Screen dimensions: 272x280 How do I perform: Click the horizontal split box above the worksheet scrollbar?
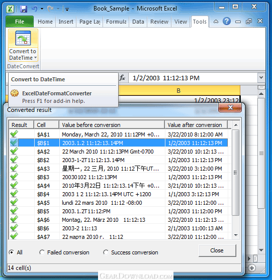tap(261, 87)
